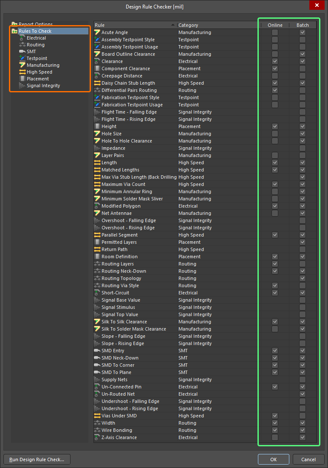
Task: Toggle Batch checkbox for Impedance rule
Action: pyautogui.click(x=303, y=148)
